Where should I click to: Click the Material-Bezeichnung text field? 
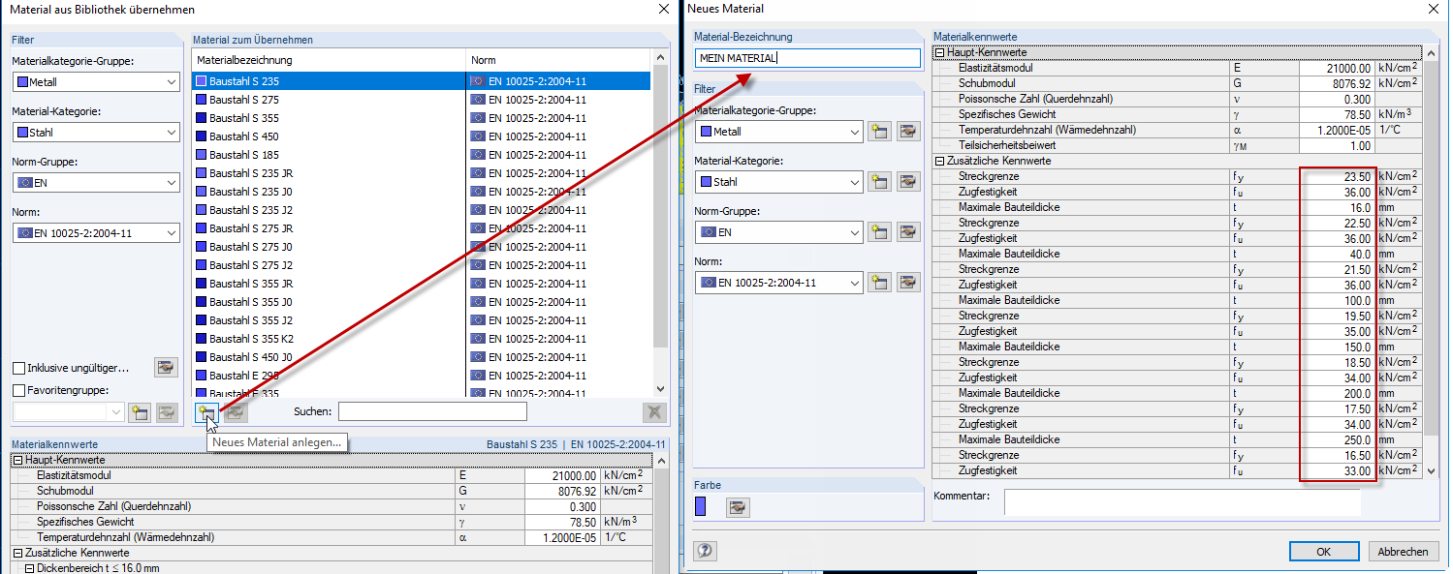tap(807, 58)
